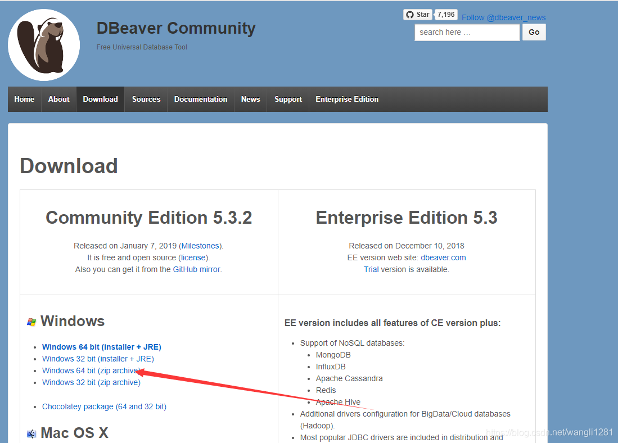Open the Sources menu item
The height and width of the screenshot is (443, 618).
coord(146,100)
